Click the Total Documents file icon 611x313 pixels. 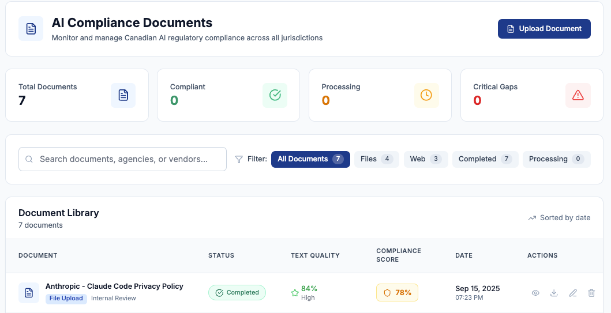pos(123,95)
